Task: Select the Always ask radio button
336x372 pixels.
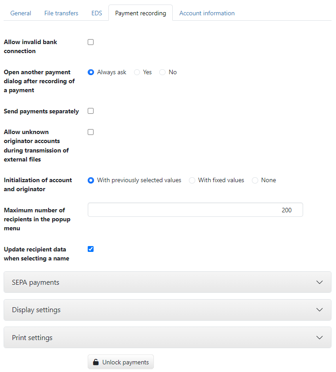Action: pyautogui.click(x=91, y=72)
